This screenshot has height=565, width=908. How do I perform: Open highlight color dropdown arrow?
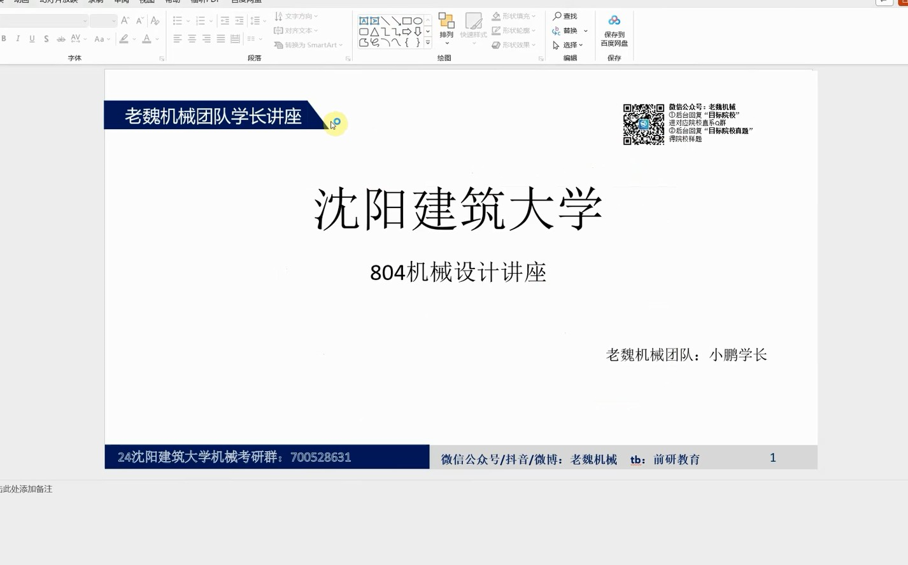(x=134, y=39)
